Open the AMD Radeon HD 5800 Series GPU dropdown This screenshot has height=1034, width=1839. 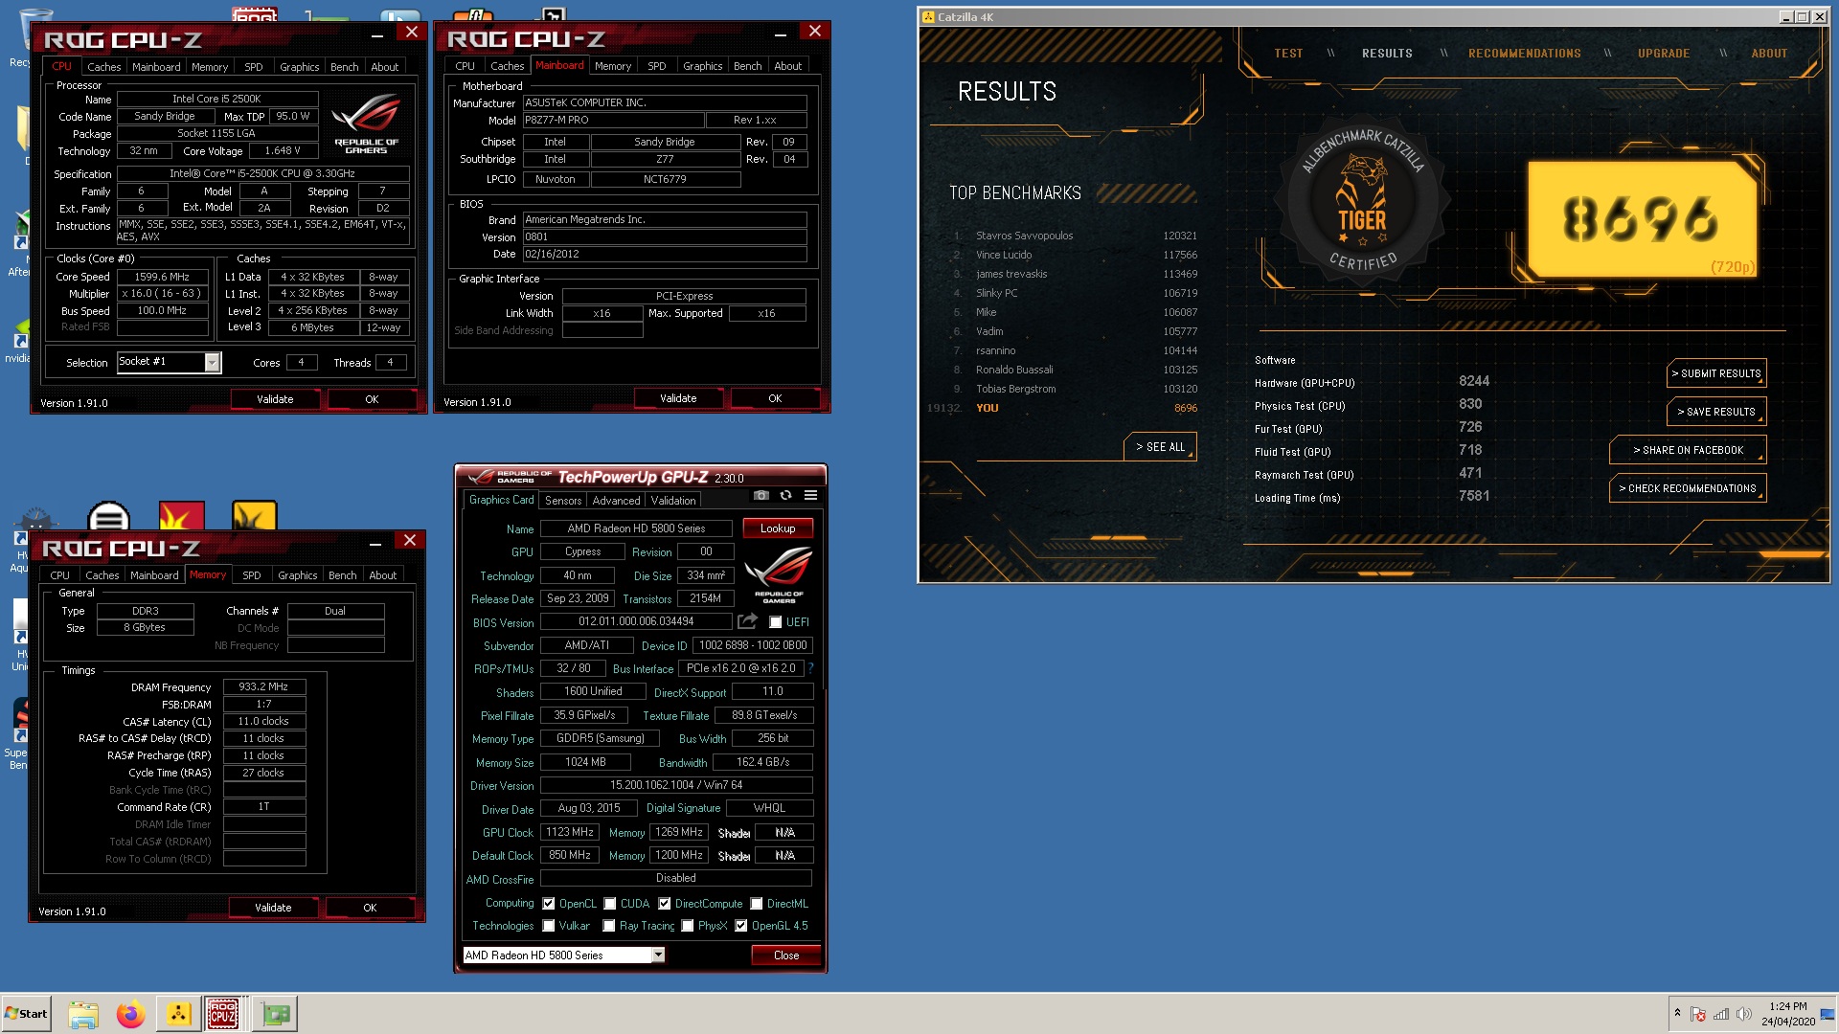tap(659, 955)
